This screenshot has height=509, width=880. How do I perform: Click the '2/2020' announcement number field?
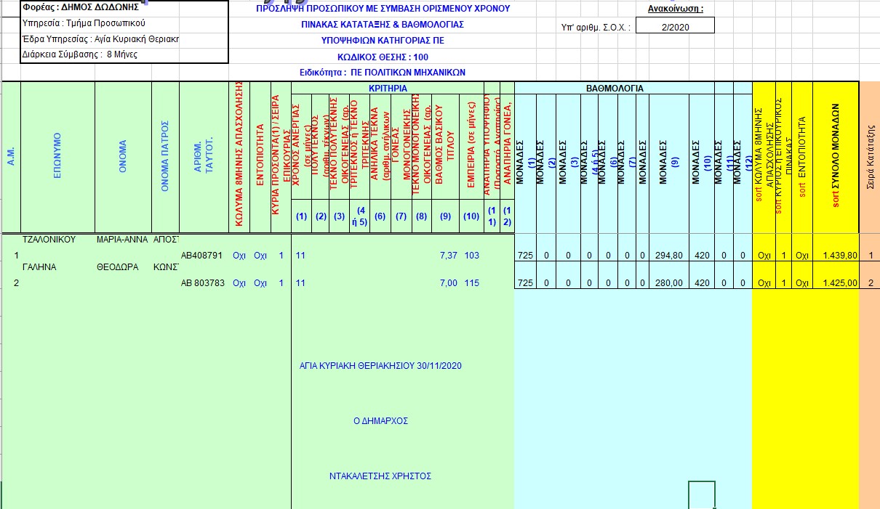[x=676, y=26]
